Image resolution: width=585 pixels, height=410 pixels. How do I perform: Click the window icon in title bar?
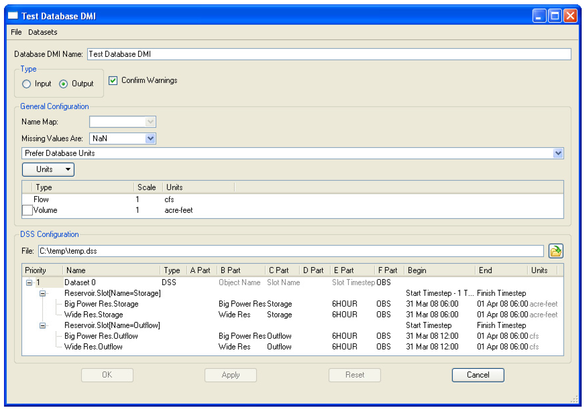[x=13, y=16]
